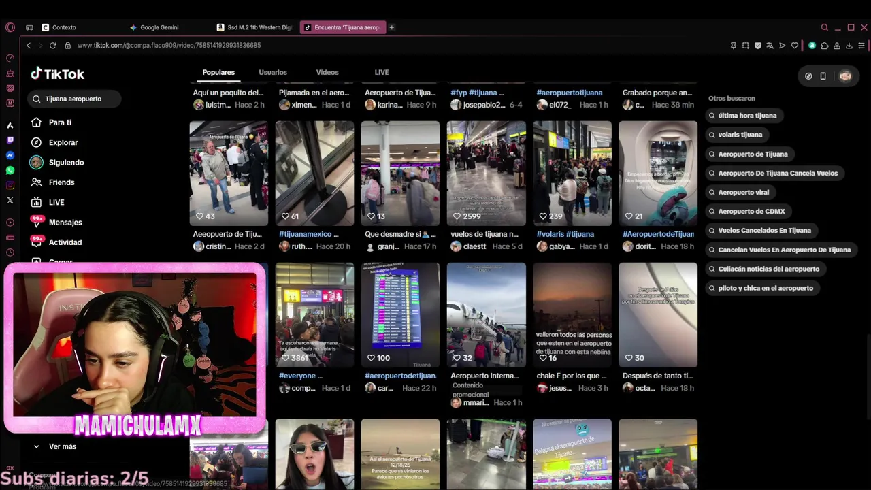871x490 pixels.
Task: Open Friends in TikTok sidebar
Action: point(53,182)
